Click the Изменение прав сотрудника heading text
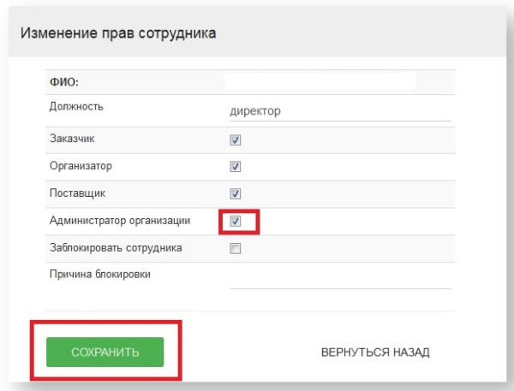514x391 pixels. [117, 33]
